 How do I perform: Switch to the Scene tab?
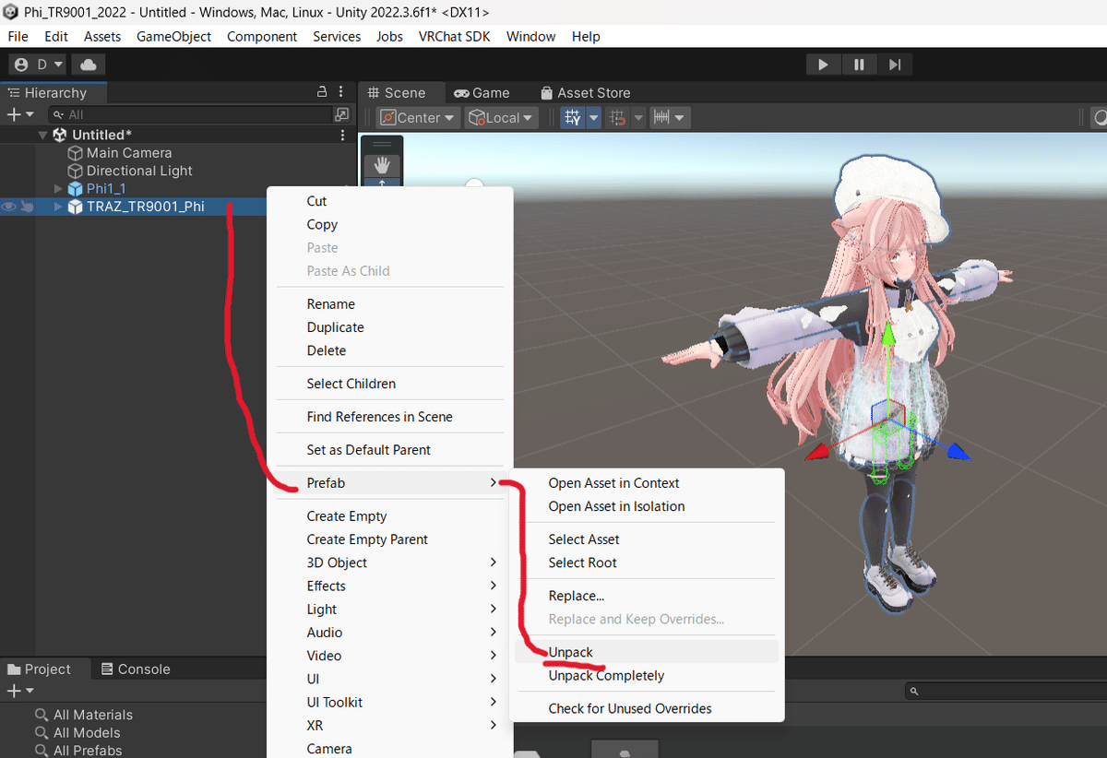pos(397,92)
